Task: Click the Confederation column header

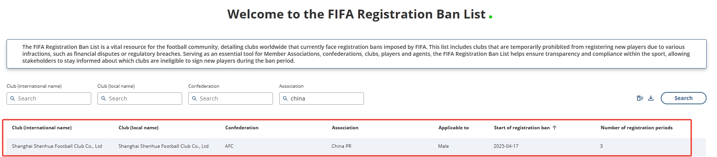Action: coord(242,128)
